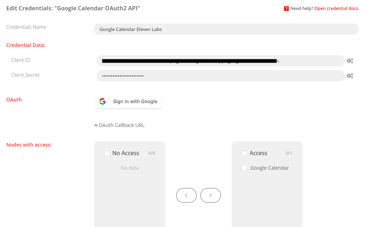The height and width of the screenshot is (227, 365).
Task: Click the Google G logo icon
Action: [102, 101]
